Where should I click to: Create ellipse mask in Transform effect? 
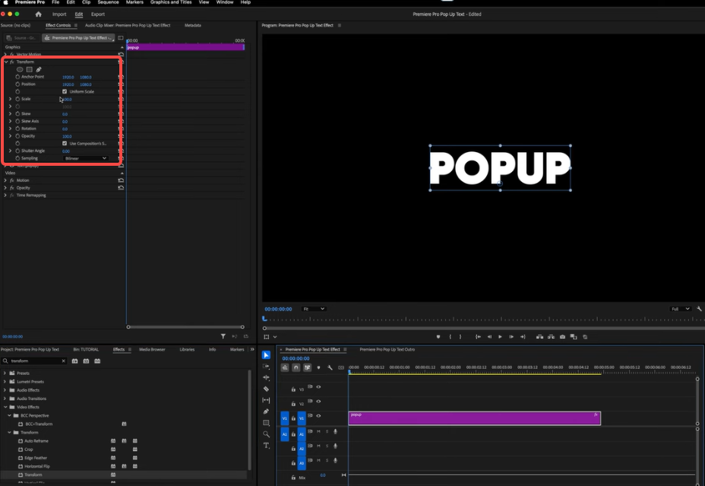tap(21, 69)
